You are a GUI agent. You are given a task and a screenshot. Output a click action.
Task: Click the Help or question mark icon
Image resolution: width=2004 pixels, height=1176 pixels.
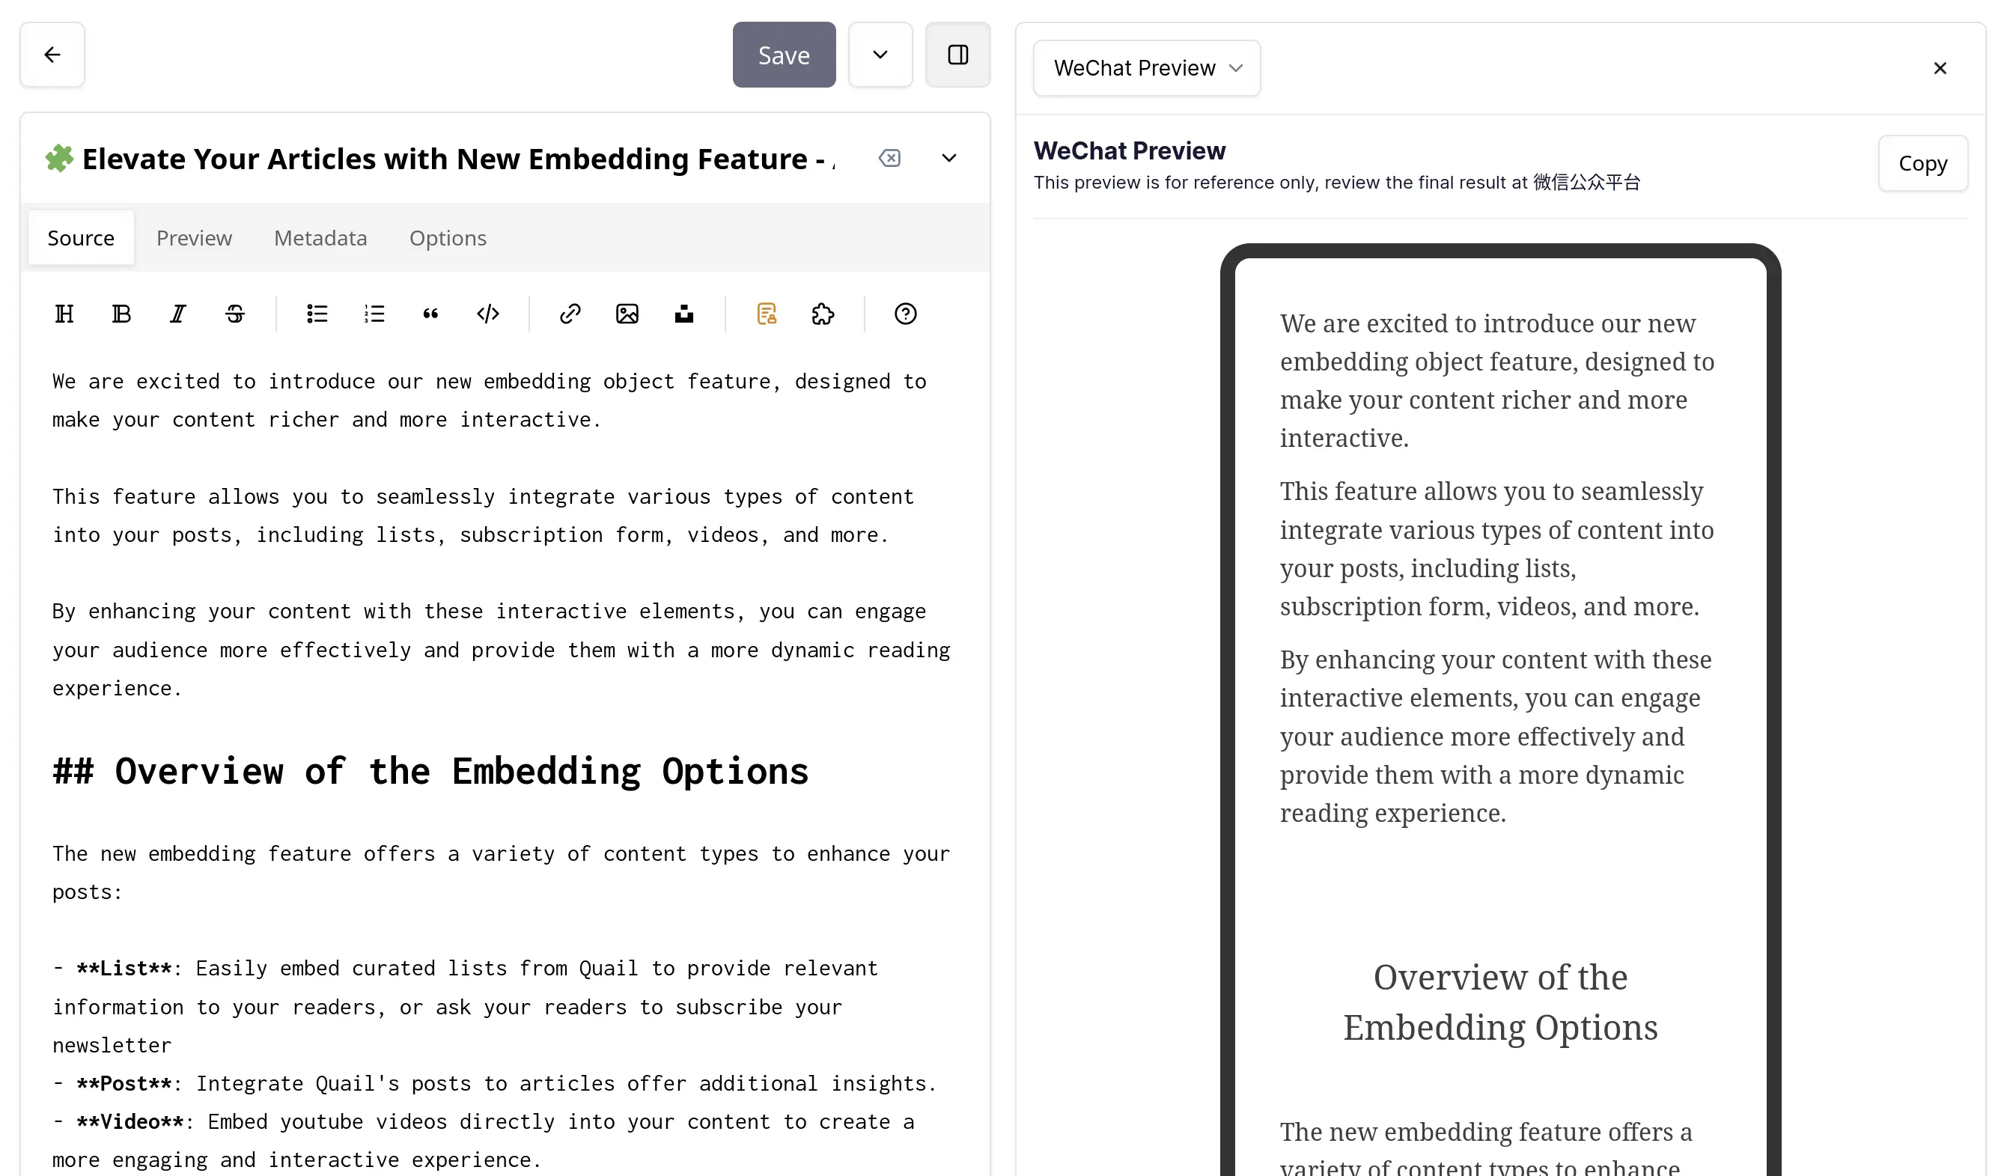click(x=906, y=312)
